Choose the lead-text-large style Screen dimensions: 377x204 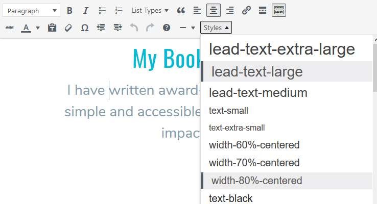point(287,71)
